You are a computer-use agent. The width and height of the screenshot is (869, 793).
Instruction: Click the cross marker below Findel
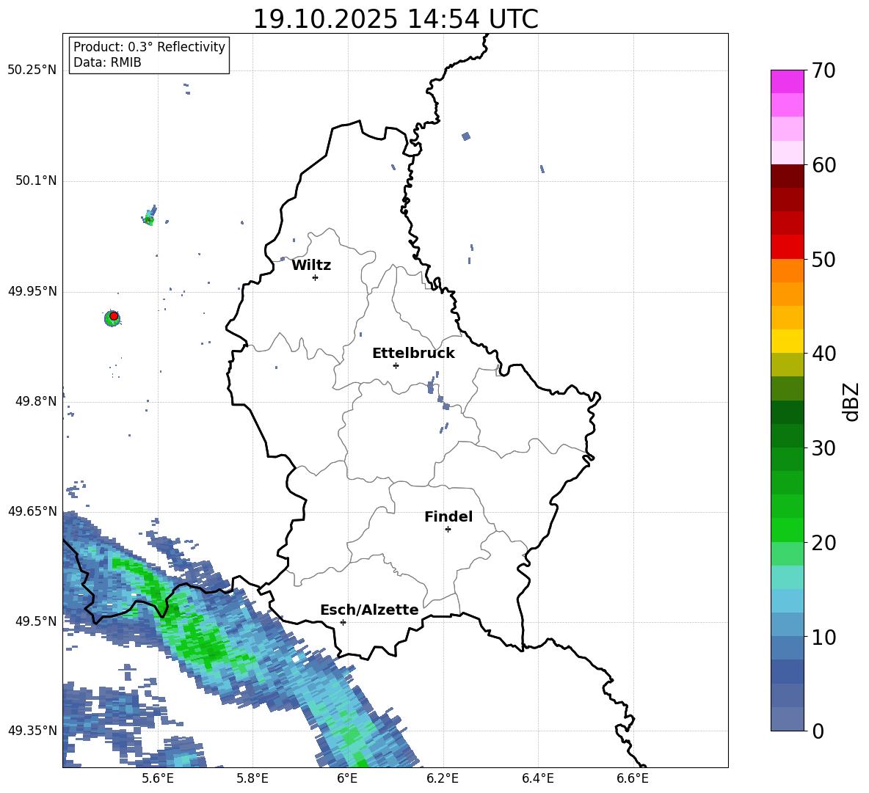coord(448,530)
